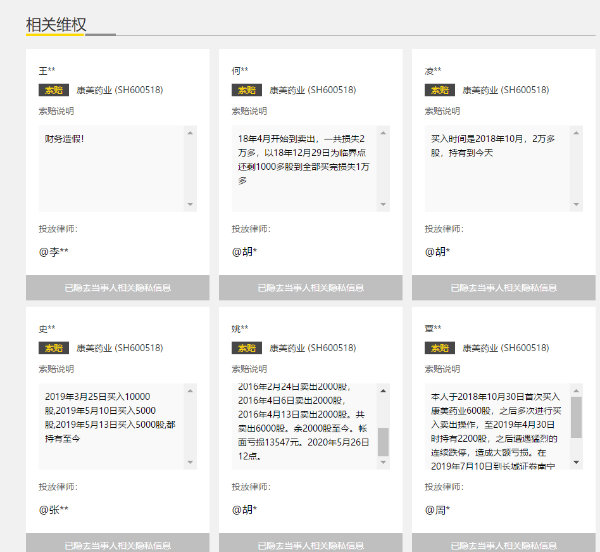Open 康美药业 (SH600518) stock on 曹** card
Viewport: 600px width, 552px height.
coord(506,348)
